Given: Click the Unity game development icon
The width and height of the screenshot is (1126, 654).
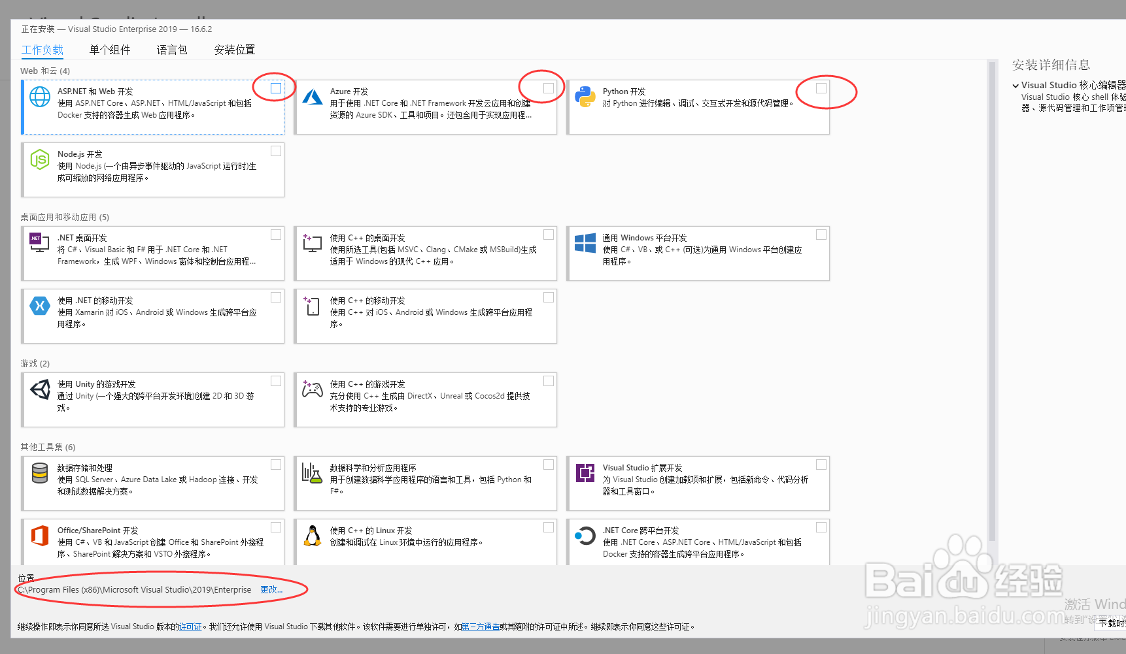Looking at the screenshot, I should pos(40,389).
